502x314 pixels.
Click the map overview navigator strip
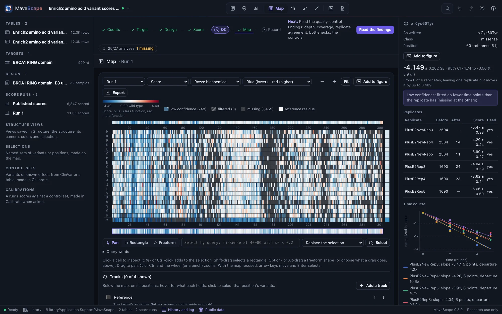pyautogui.click(x=247, y=231)
